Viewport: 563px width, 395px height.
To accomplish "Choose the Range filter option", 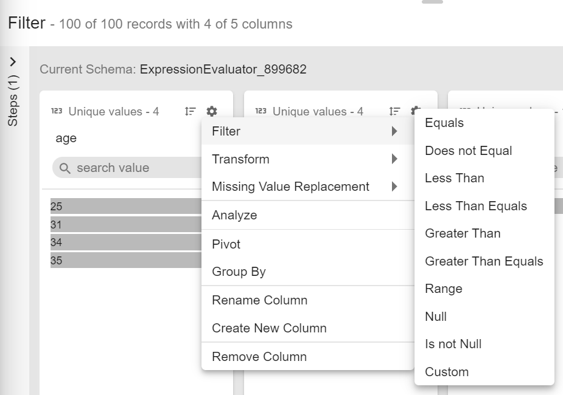I will tap(443, 289).
